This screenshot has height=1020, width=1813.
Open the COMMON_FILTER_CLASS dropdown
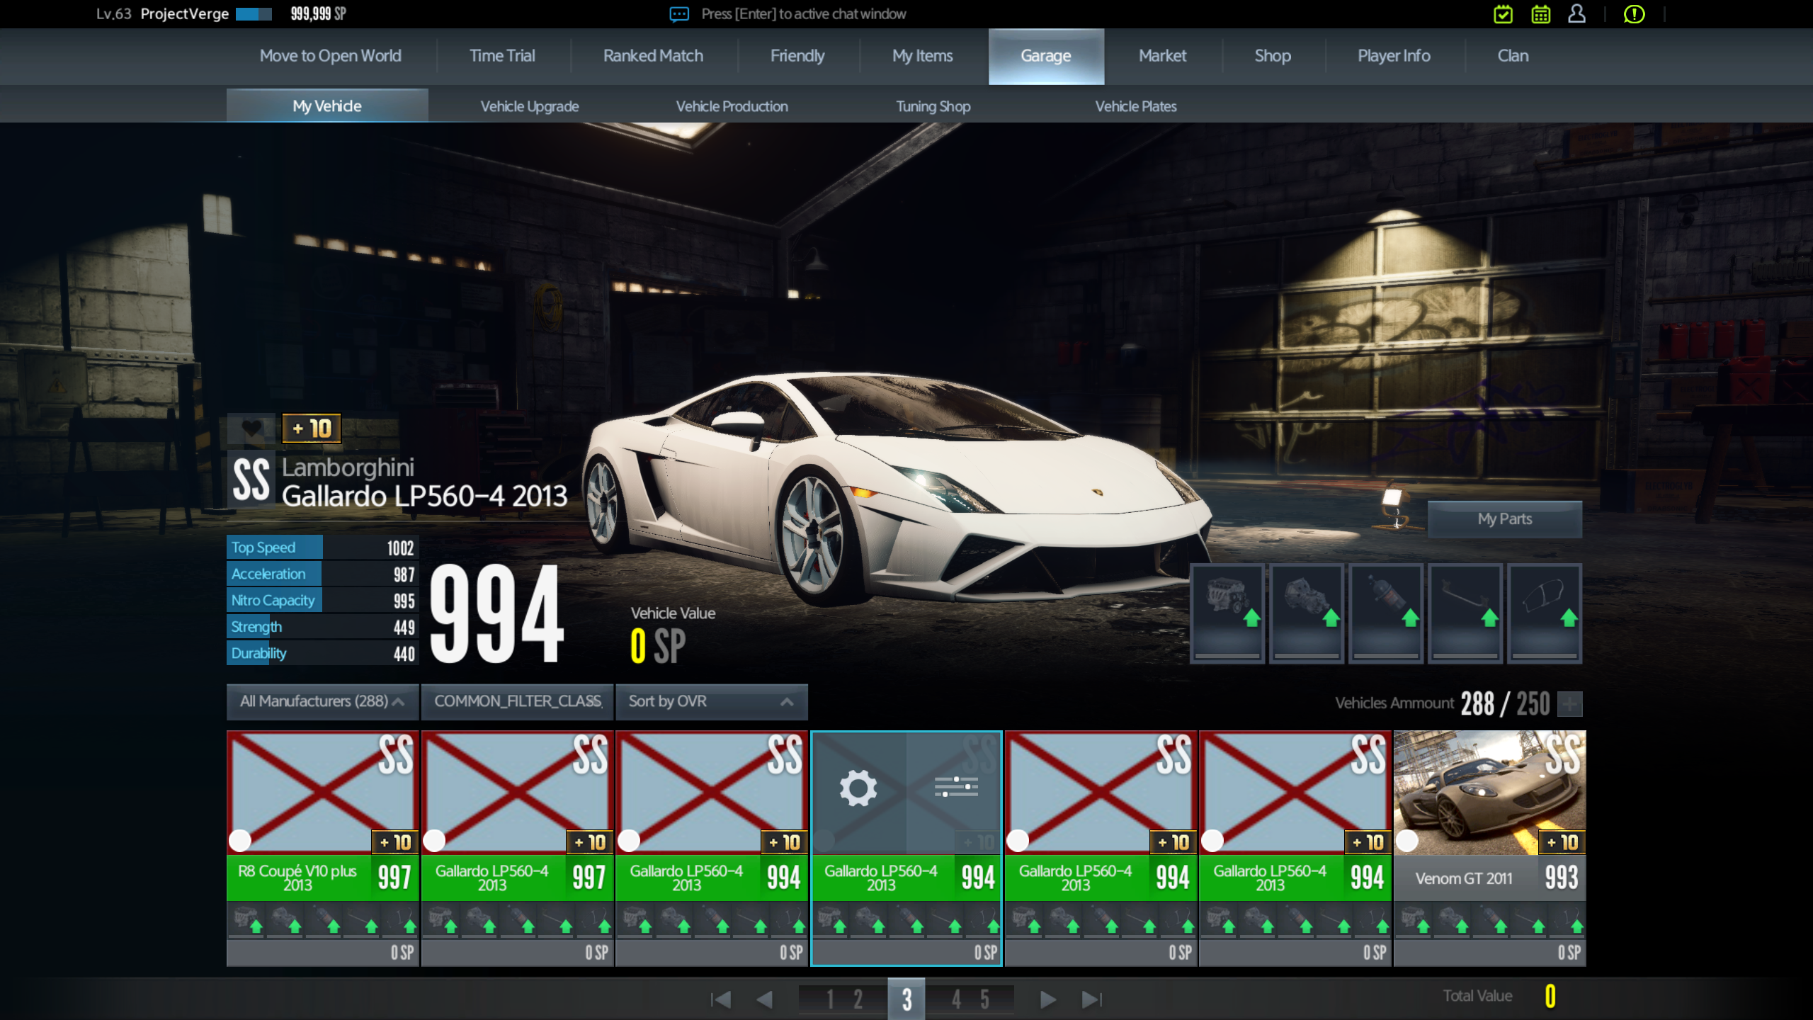coord(518,701)
